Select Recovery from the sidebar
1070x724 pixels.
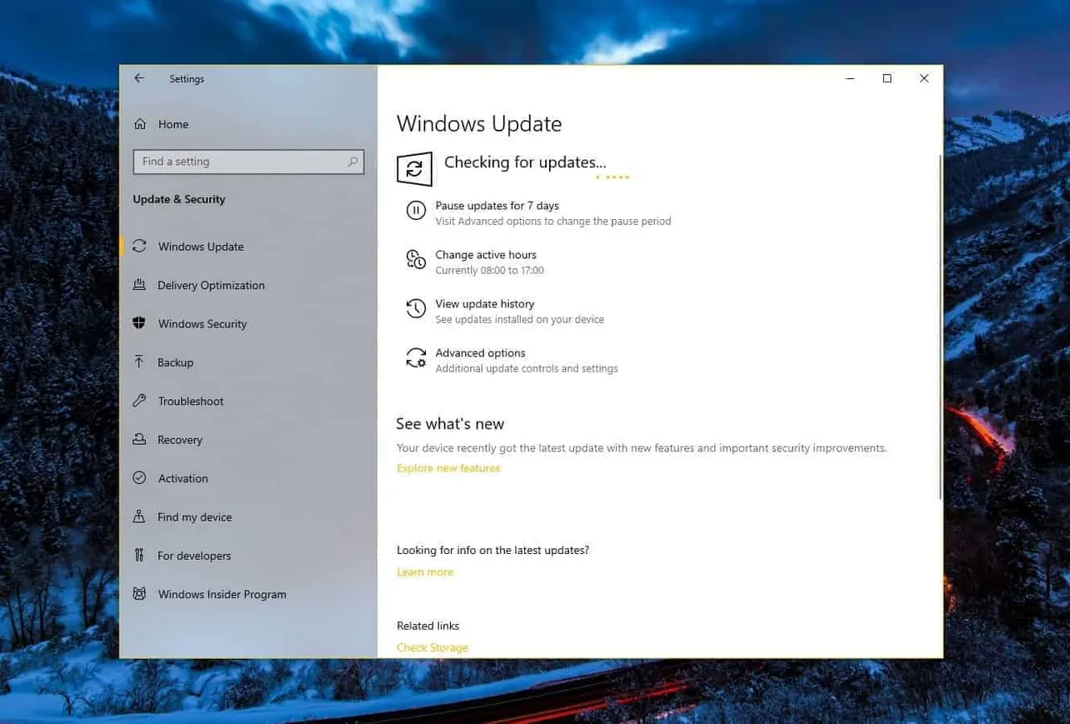[x=180, y=440]
